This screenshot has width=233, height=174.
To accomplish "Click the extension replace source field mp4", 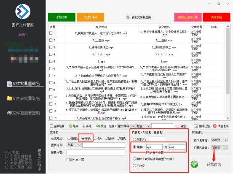I will coord(154,147).
